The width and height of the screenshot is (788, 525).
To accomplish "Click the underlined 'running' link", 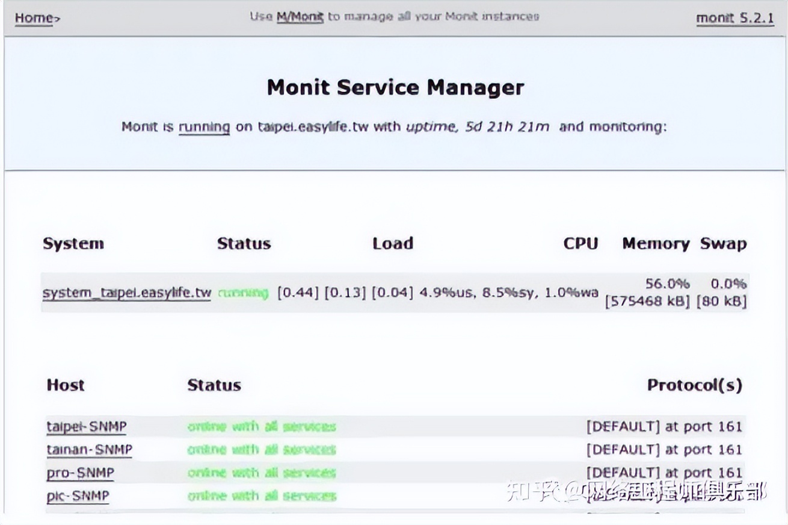I will pos(204,127).
